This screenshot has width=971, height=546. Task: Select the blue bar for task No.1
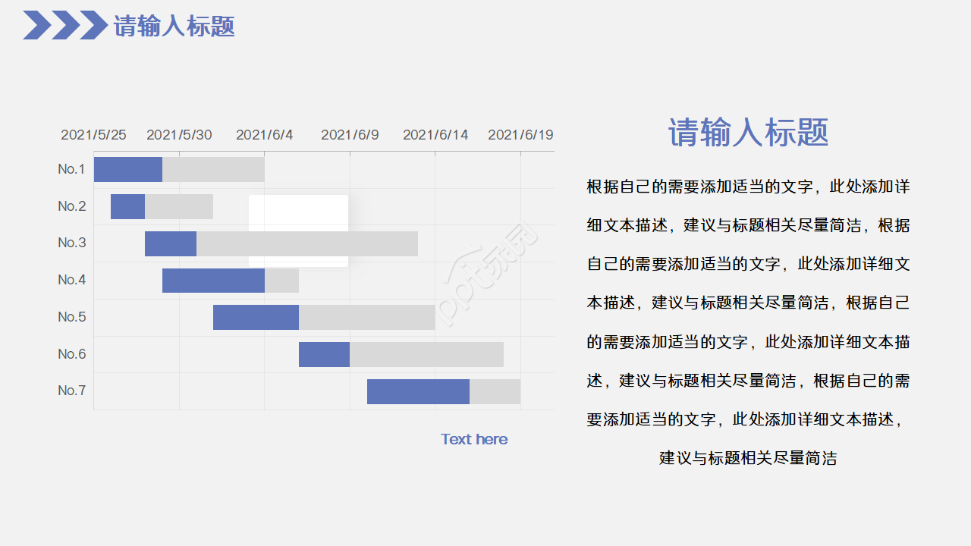(x=127, y=168)
